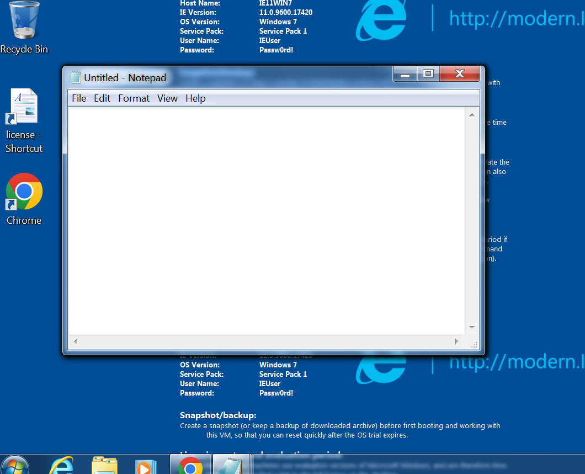Open Windows Explorer folder in taskbar
The image size is (585, 474).
pos(104,465)
